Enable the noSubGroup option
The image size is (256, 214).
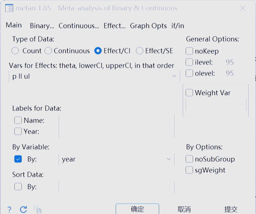pyautogui.click(x=189, y=159)
